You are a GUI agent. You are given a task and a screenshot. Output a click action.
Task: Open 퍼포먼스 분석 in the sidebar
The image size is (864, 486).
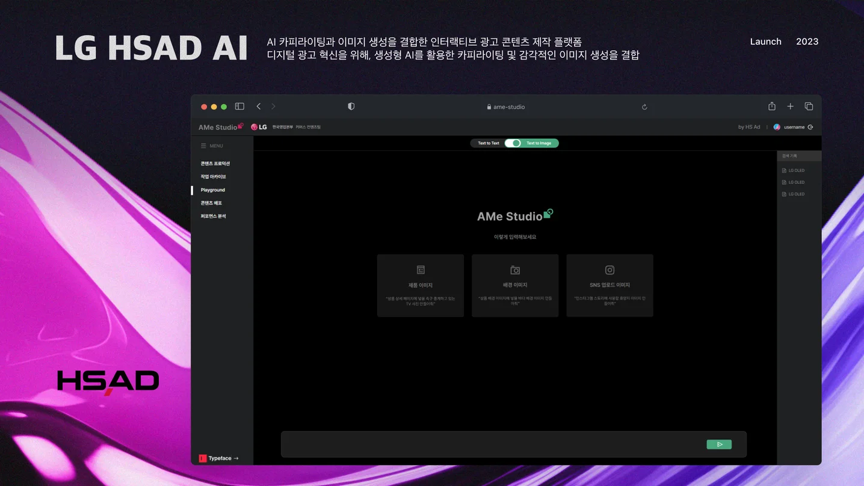click(214, 216)
